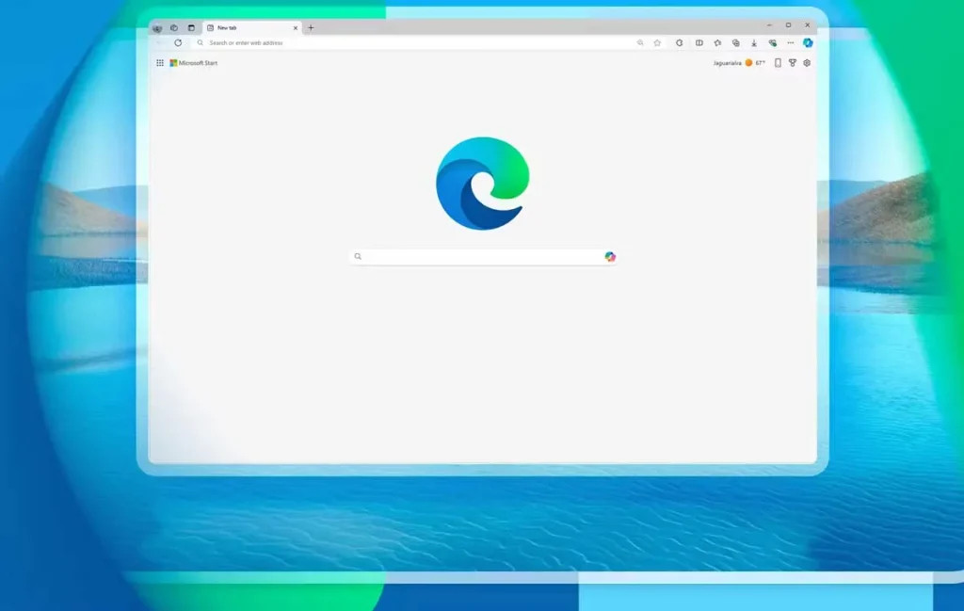Viewport: 964px width, 611px height.
Task: Toggle Split screen view
Action: [x=699, y=43]
